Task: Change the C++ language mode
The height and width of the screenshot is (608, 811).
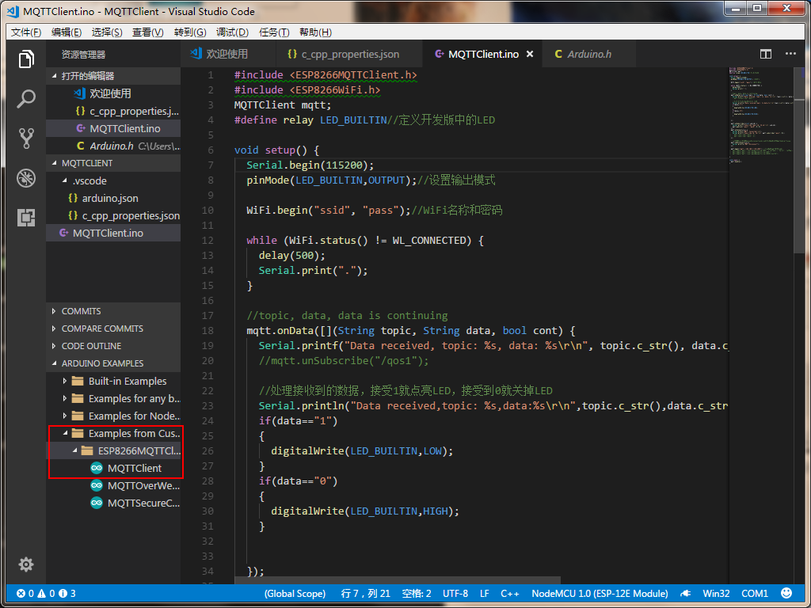Action: click(510, 593)
